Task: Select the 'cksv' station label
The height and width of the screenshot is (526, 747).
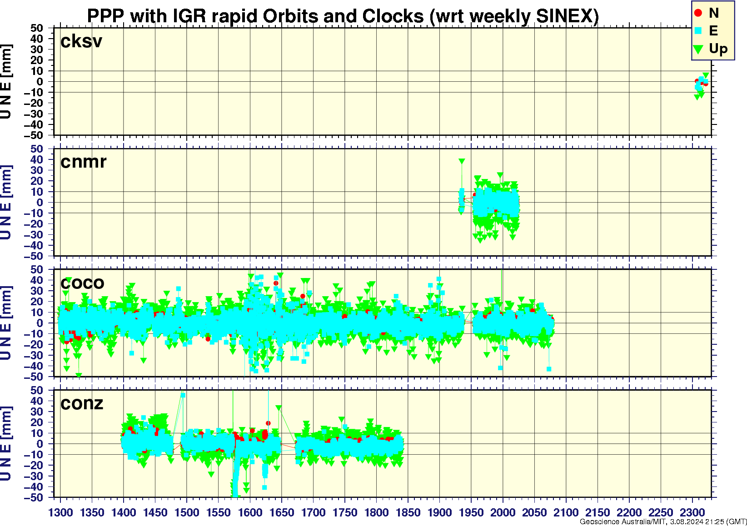Action: point(81,41)
